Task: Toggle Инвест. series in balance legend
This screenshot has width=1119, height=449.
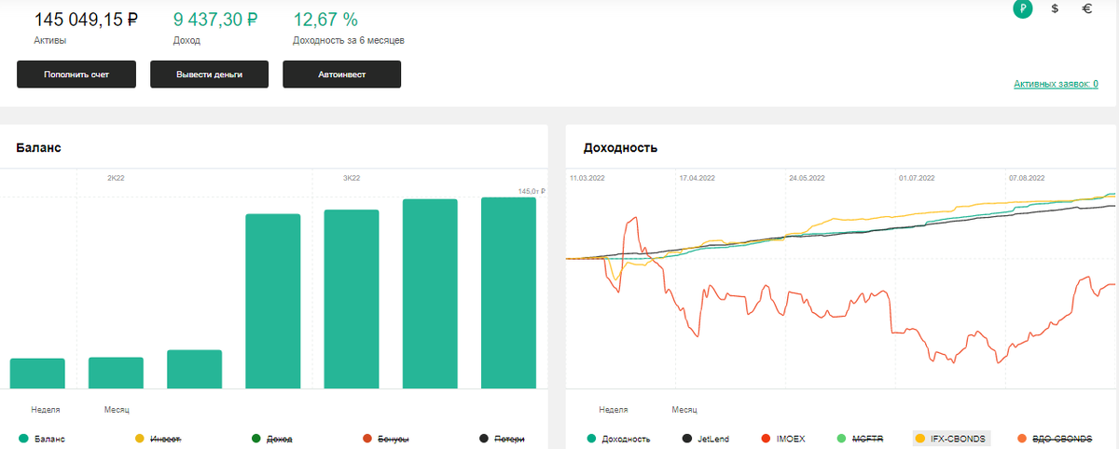Action: 158,438
